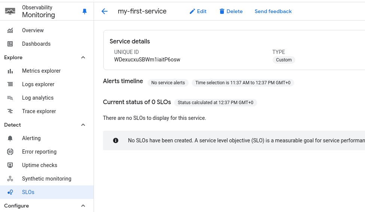Go back using the left arrow icon

coord(104,11)
